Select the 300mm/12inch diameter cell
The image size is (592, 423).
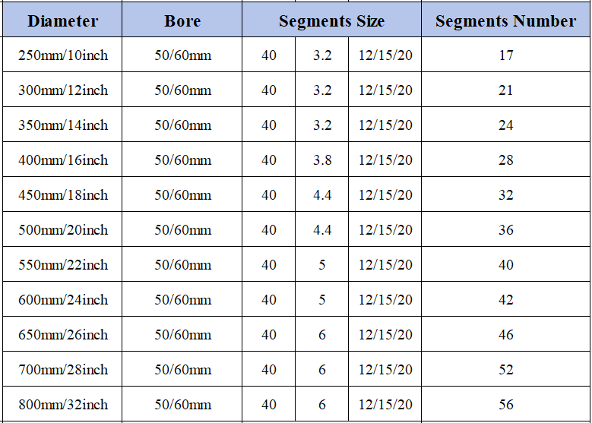coord(63,90)
